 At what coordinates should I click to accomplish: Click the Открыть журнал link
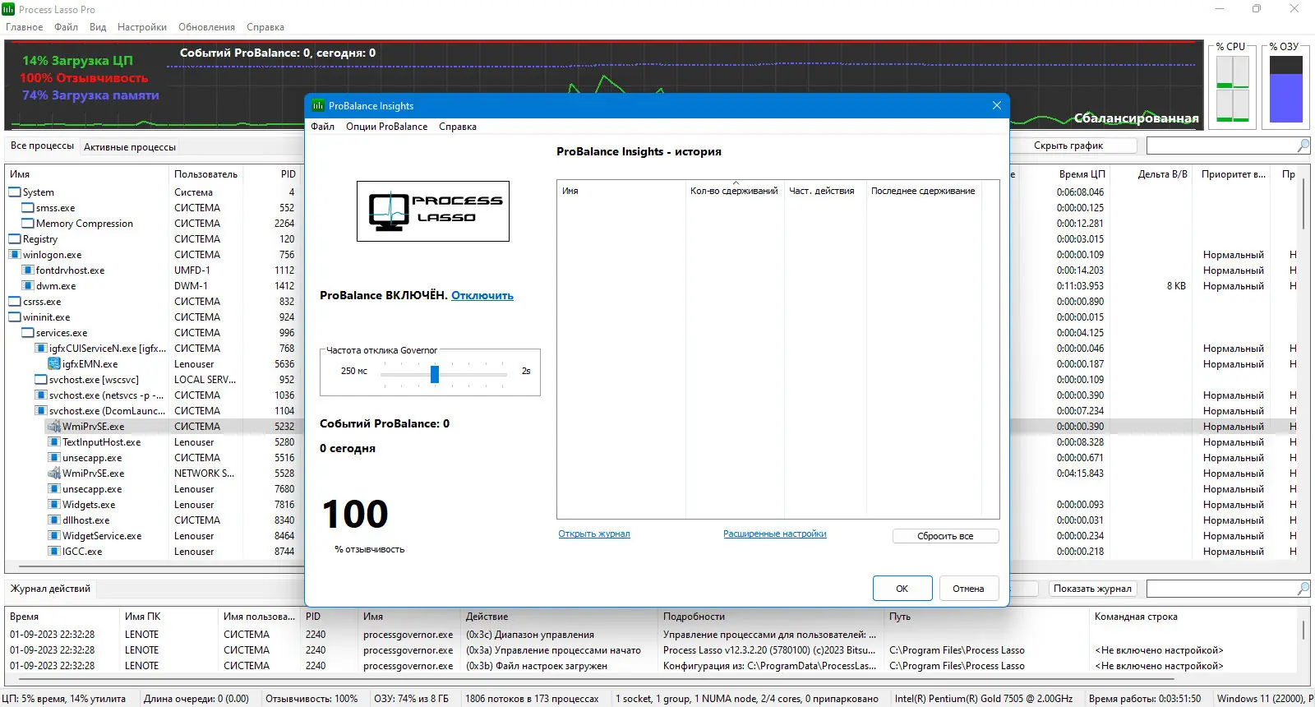pyautogui.click(x=594, y=534)
